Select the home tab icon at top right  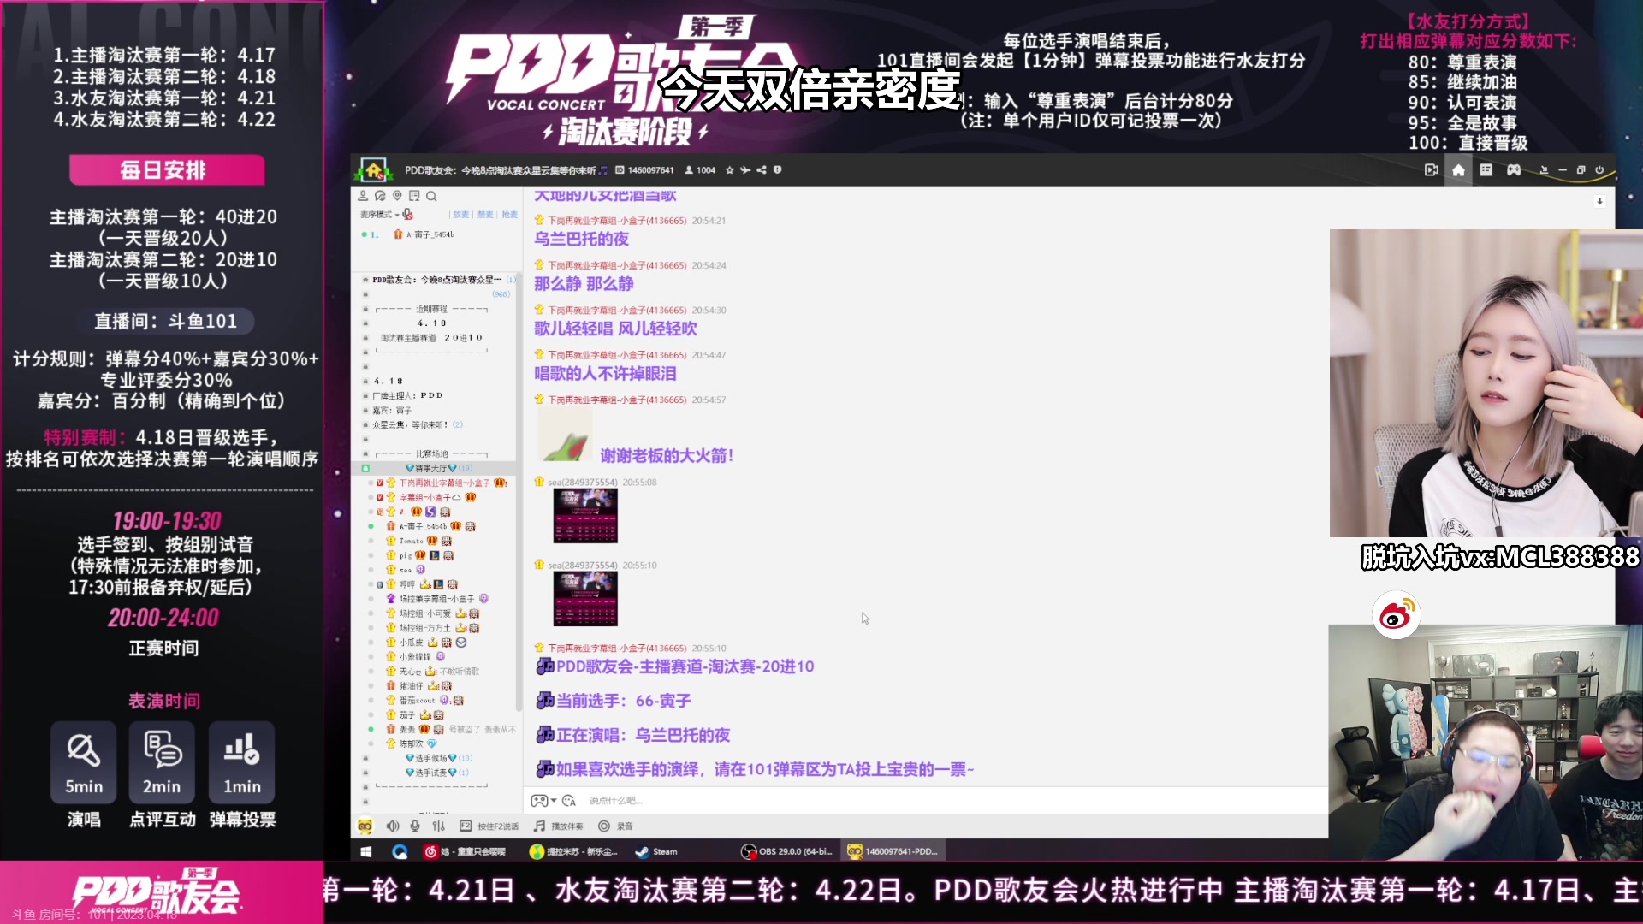point(1459,170)
